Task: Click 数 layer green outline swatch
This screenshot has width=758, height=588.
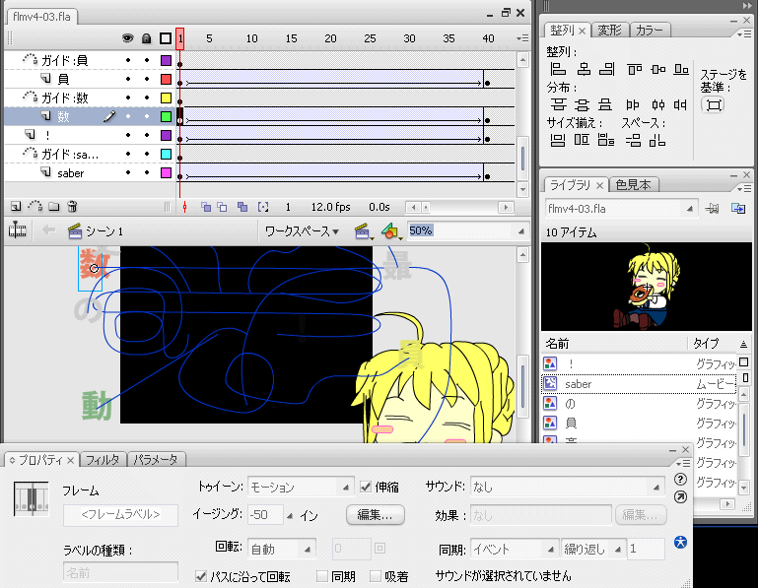Action: click(166, 116)
